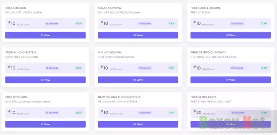This screenshot has height=135, width=277.
Task: Click the coin icon on SOLANA MINING card
Action: pos(102,23)
